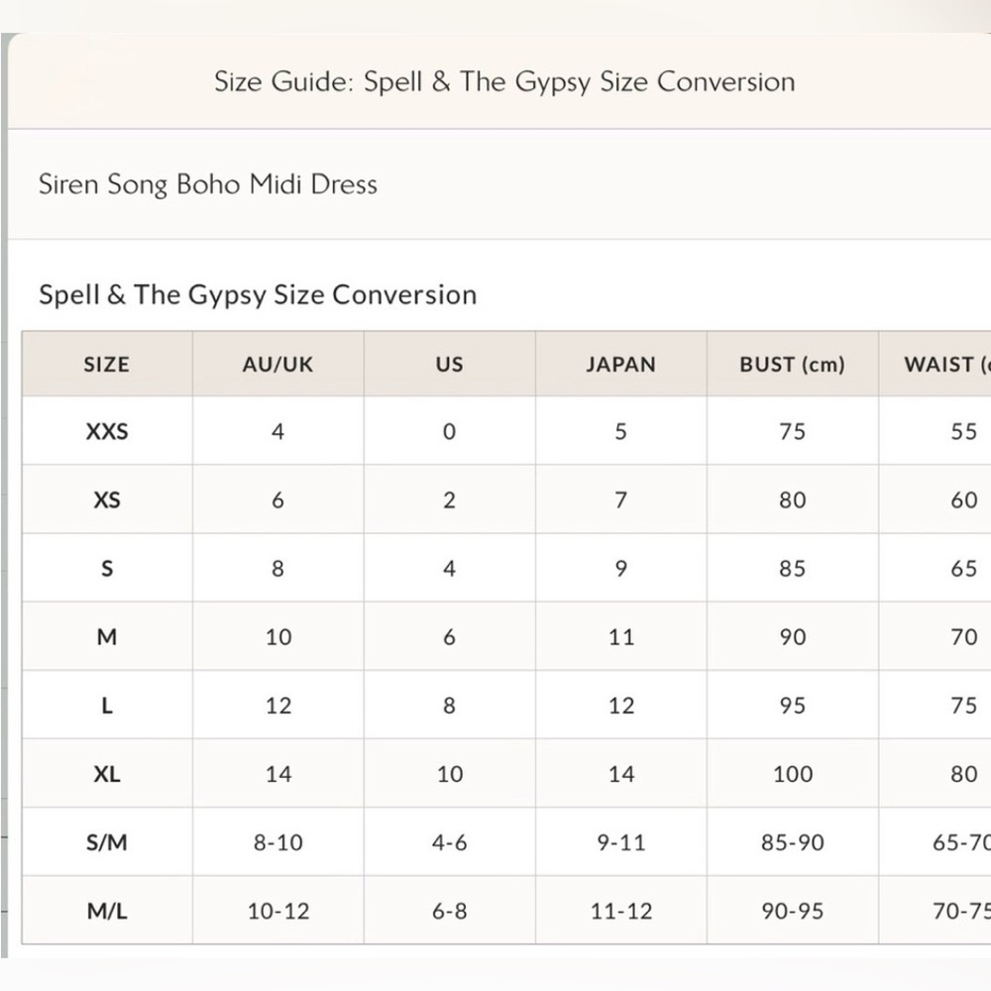This screenshot has height=991, width=991.
Task: Click US value 4 in S row
Action: [449, 569]
